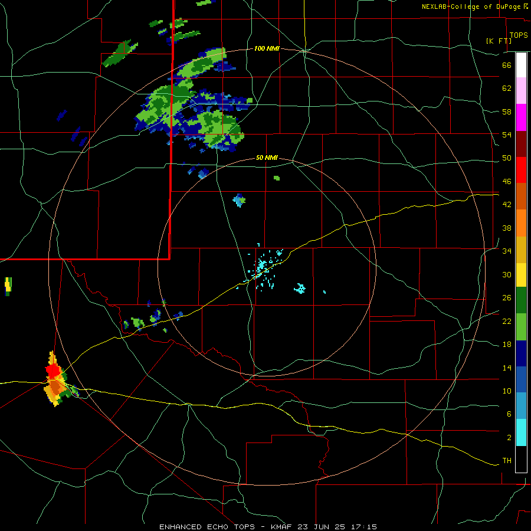Click the light pink legend swatch
This screenshot has height=531, width=531.
[x=521, y=91]
